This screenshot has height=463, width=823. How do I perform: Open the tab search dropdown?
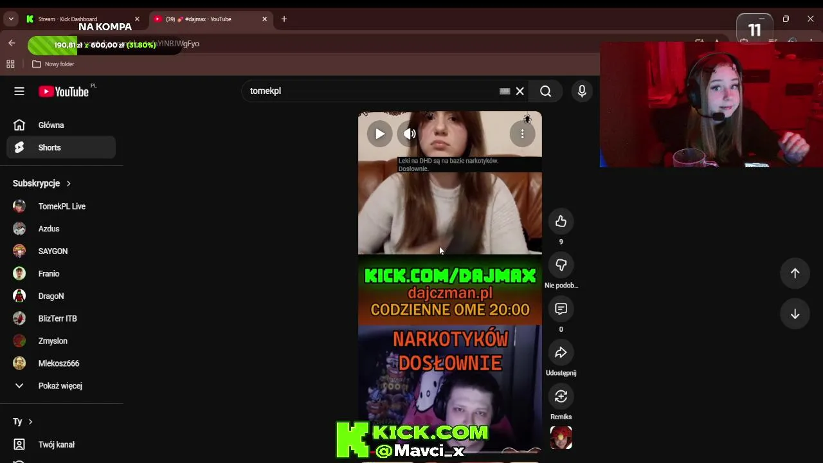tap(11, 19)
